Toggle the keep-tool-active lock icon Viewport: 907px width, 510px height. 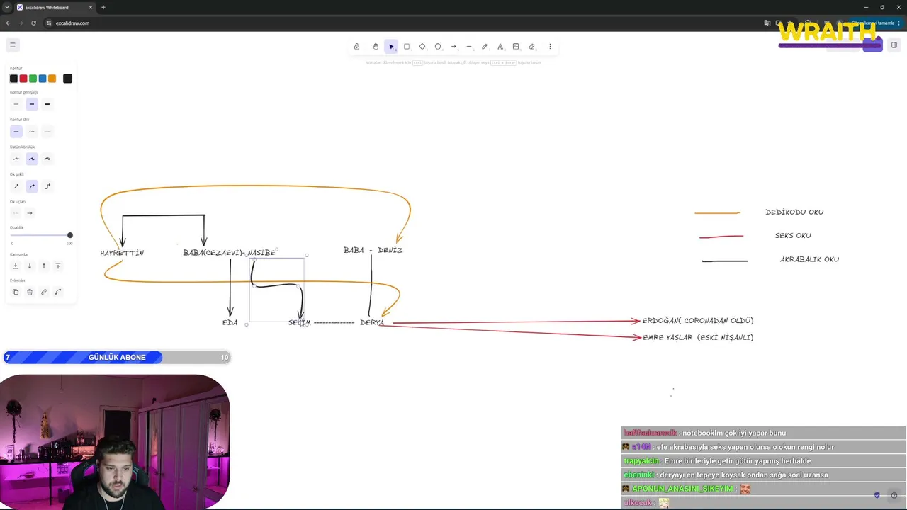[356, 47]
